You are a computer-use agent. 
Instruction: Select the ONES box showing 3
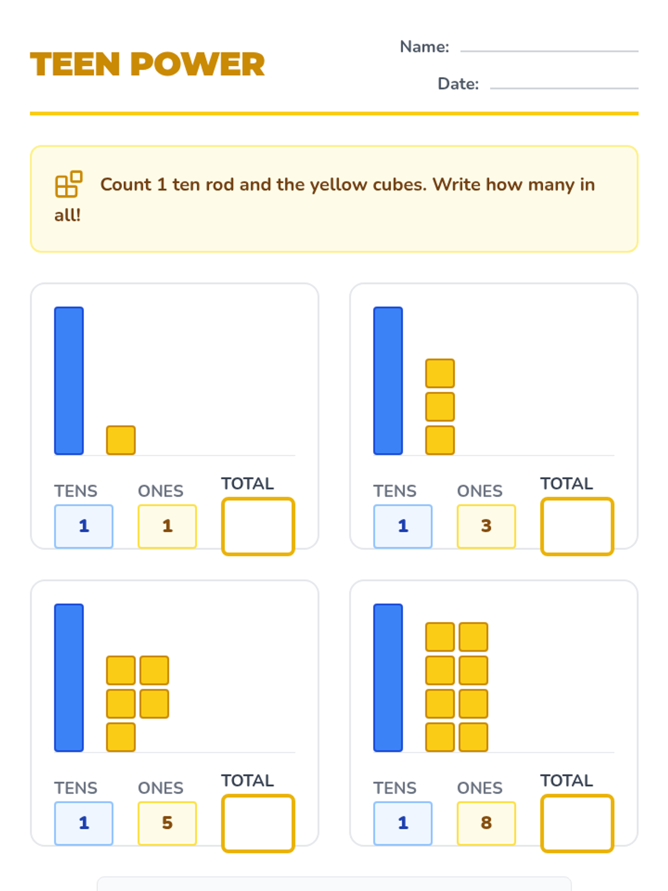click(x=487, y=526)
